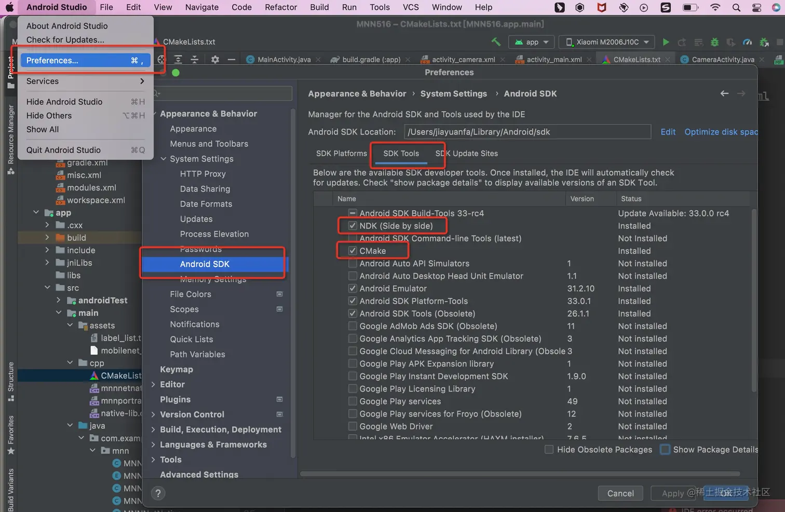Open the Build Variants tool window
The image size is (785, 512).
point(10,490)
